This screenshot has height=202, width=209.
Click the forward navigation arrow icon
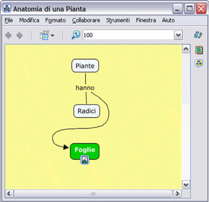[x=20, y=35]
